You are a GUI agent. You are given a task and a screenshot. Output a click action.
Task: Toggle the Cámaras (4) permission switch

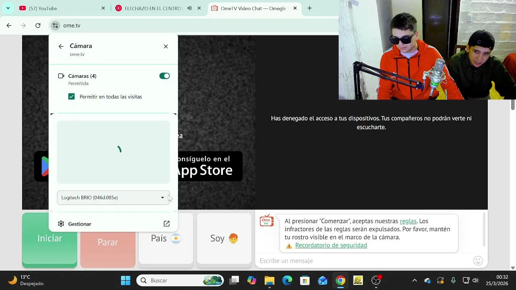tap(164, 76)
